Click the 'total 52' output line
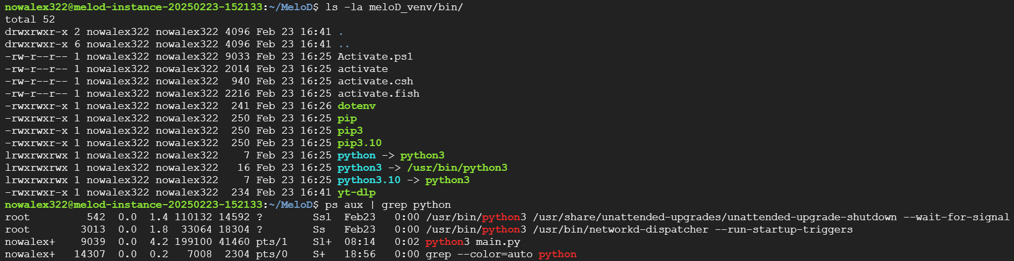 (x=30, y=19)
